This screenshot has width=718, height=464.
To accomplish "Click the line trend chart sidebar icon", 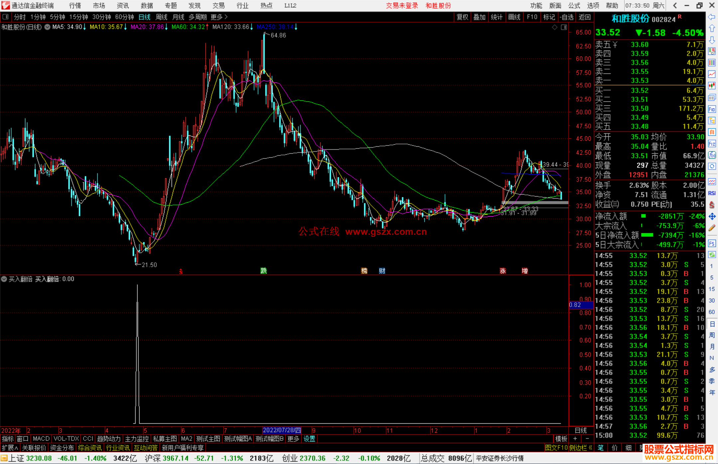I will click(x=712, y=74).
